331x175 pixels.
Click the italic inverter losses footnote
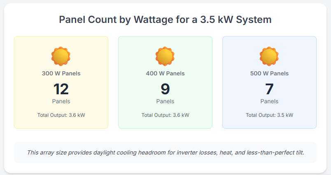[x=165, y=152]
